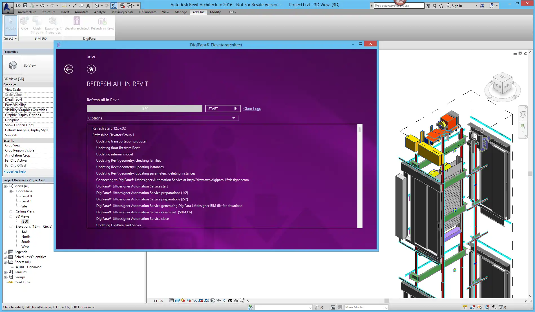
Task: Click the Save icon in quick access toolbar
Action: 25,5
